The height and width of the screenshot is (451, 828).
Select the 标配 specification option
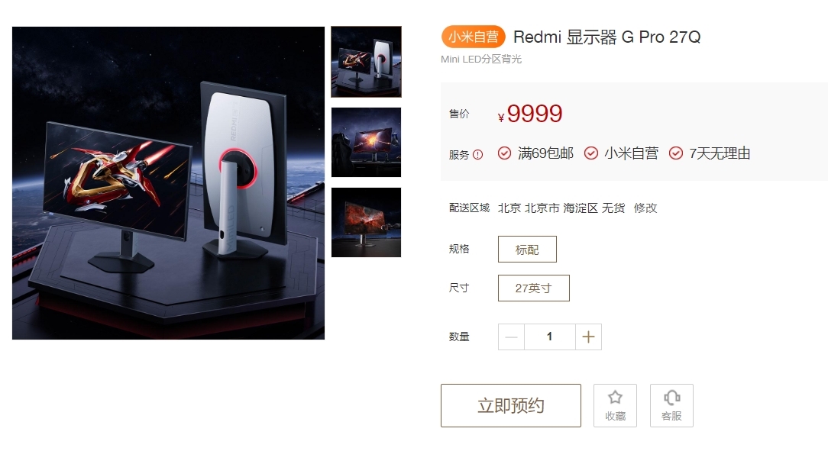527,249
